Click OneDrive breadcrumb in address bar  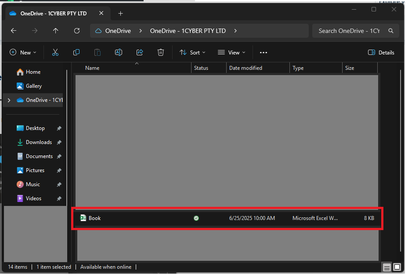click(x=118, y=31)
